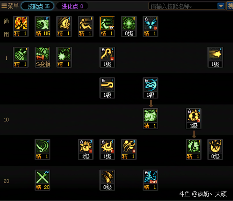Expand the skill name search dropdown arrow

221,6
